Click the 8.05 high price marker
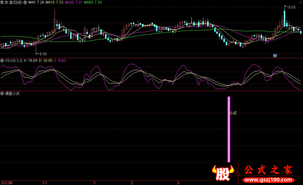The image size is (303, 185). 292,7
